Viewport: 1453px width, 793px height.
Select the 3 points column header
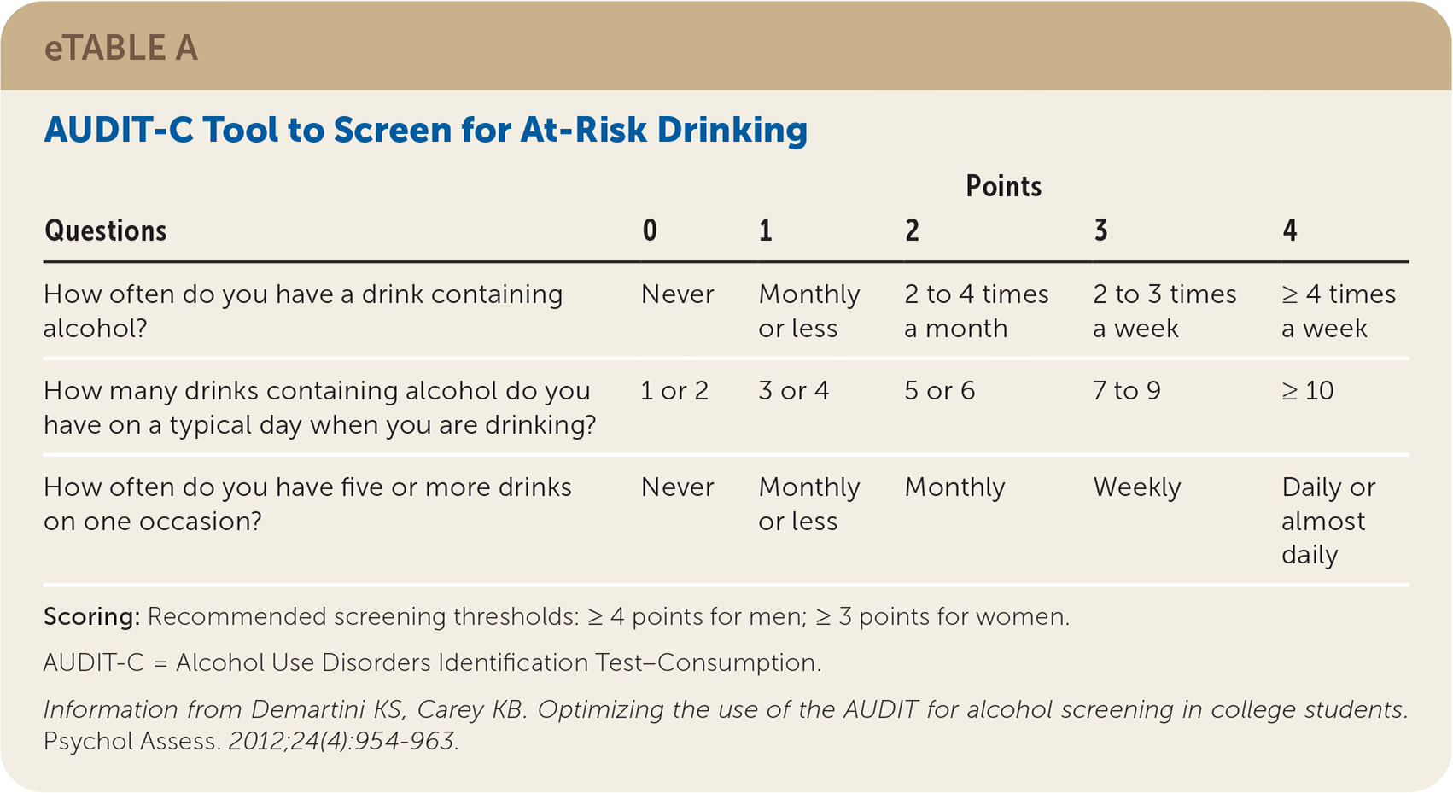click(x=1100, y=230)
